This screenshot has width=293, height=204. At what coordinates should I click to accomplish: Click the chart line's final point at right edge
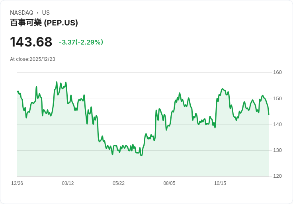pos(269,115)
